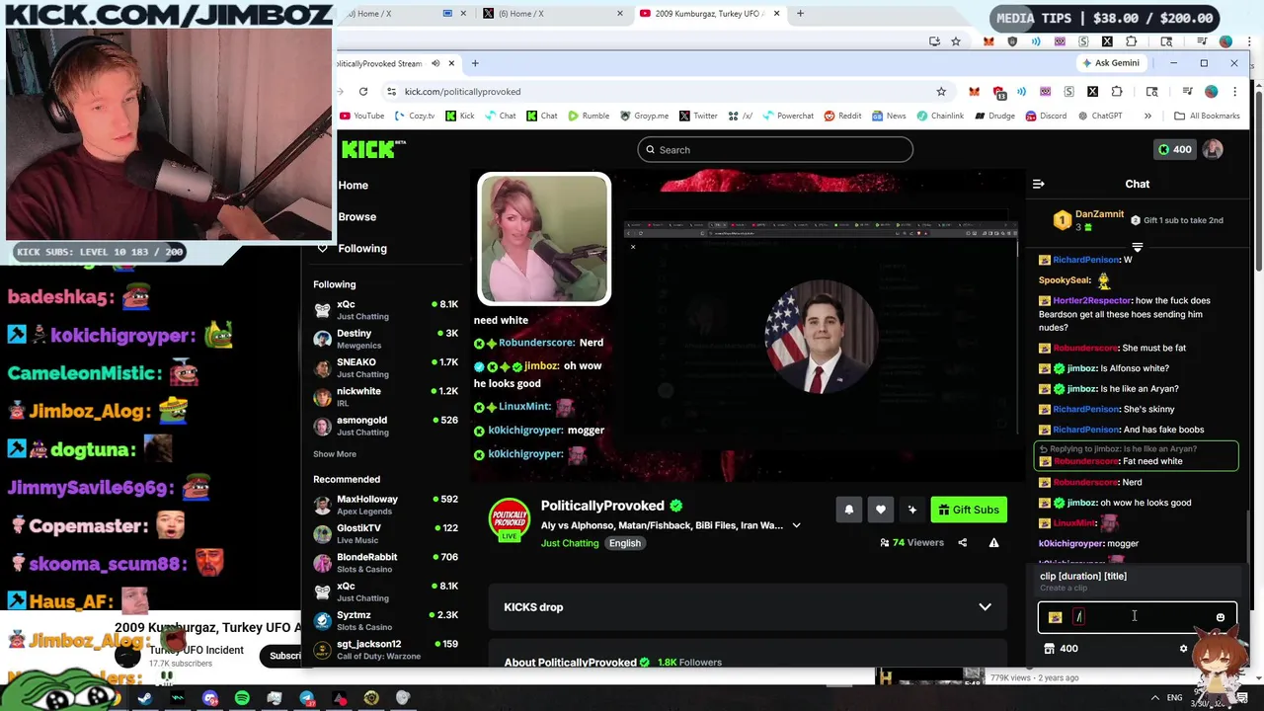Open GlostikTV in the Recommended list
Viewport: 1264px width, 711px height.
[x=385, y=533]
